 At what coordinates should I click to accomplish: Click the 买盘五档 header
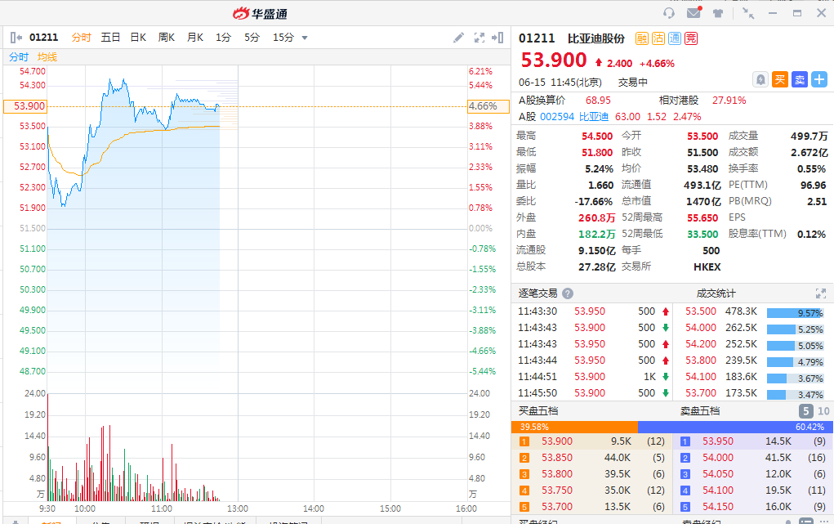(x=538, y=411)
